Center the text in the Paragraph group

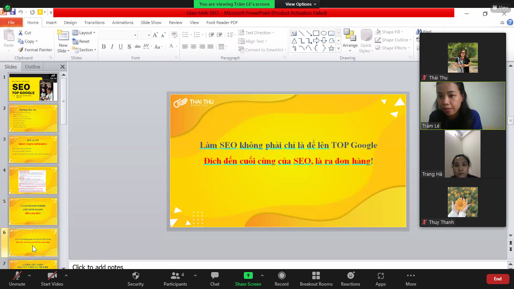tap(193, 47)
